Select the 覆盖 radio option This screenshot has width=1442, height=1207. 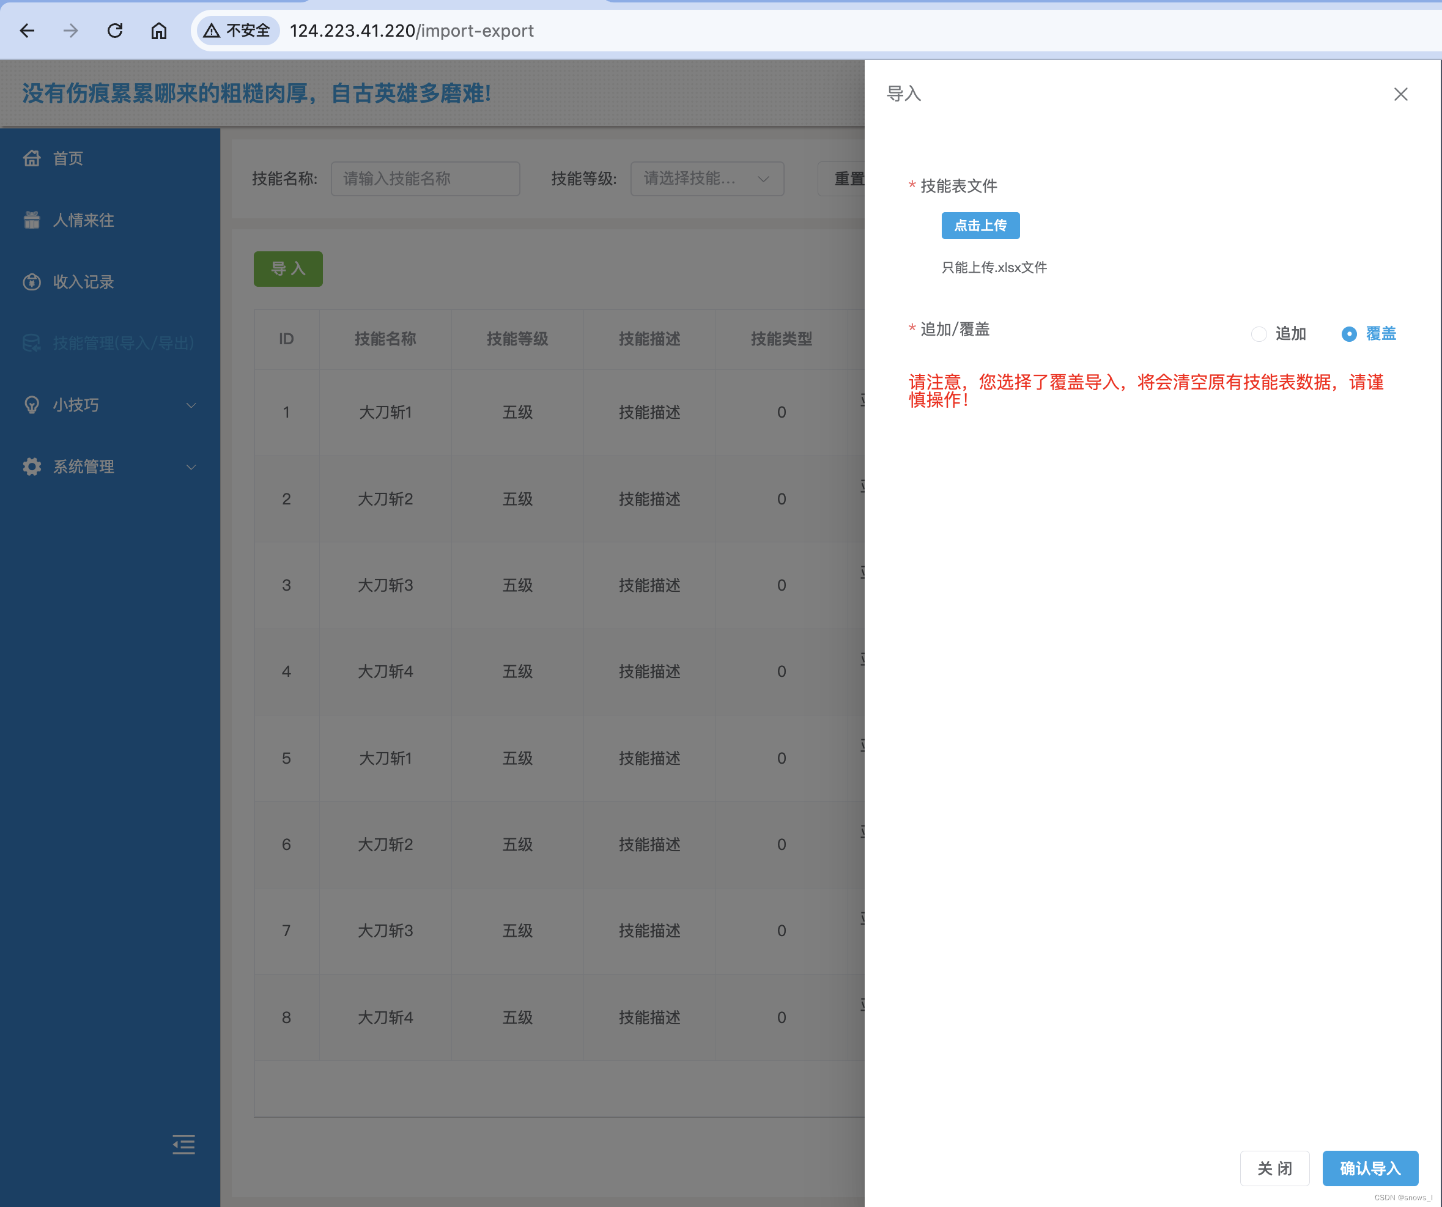[x=1348, y=334]
